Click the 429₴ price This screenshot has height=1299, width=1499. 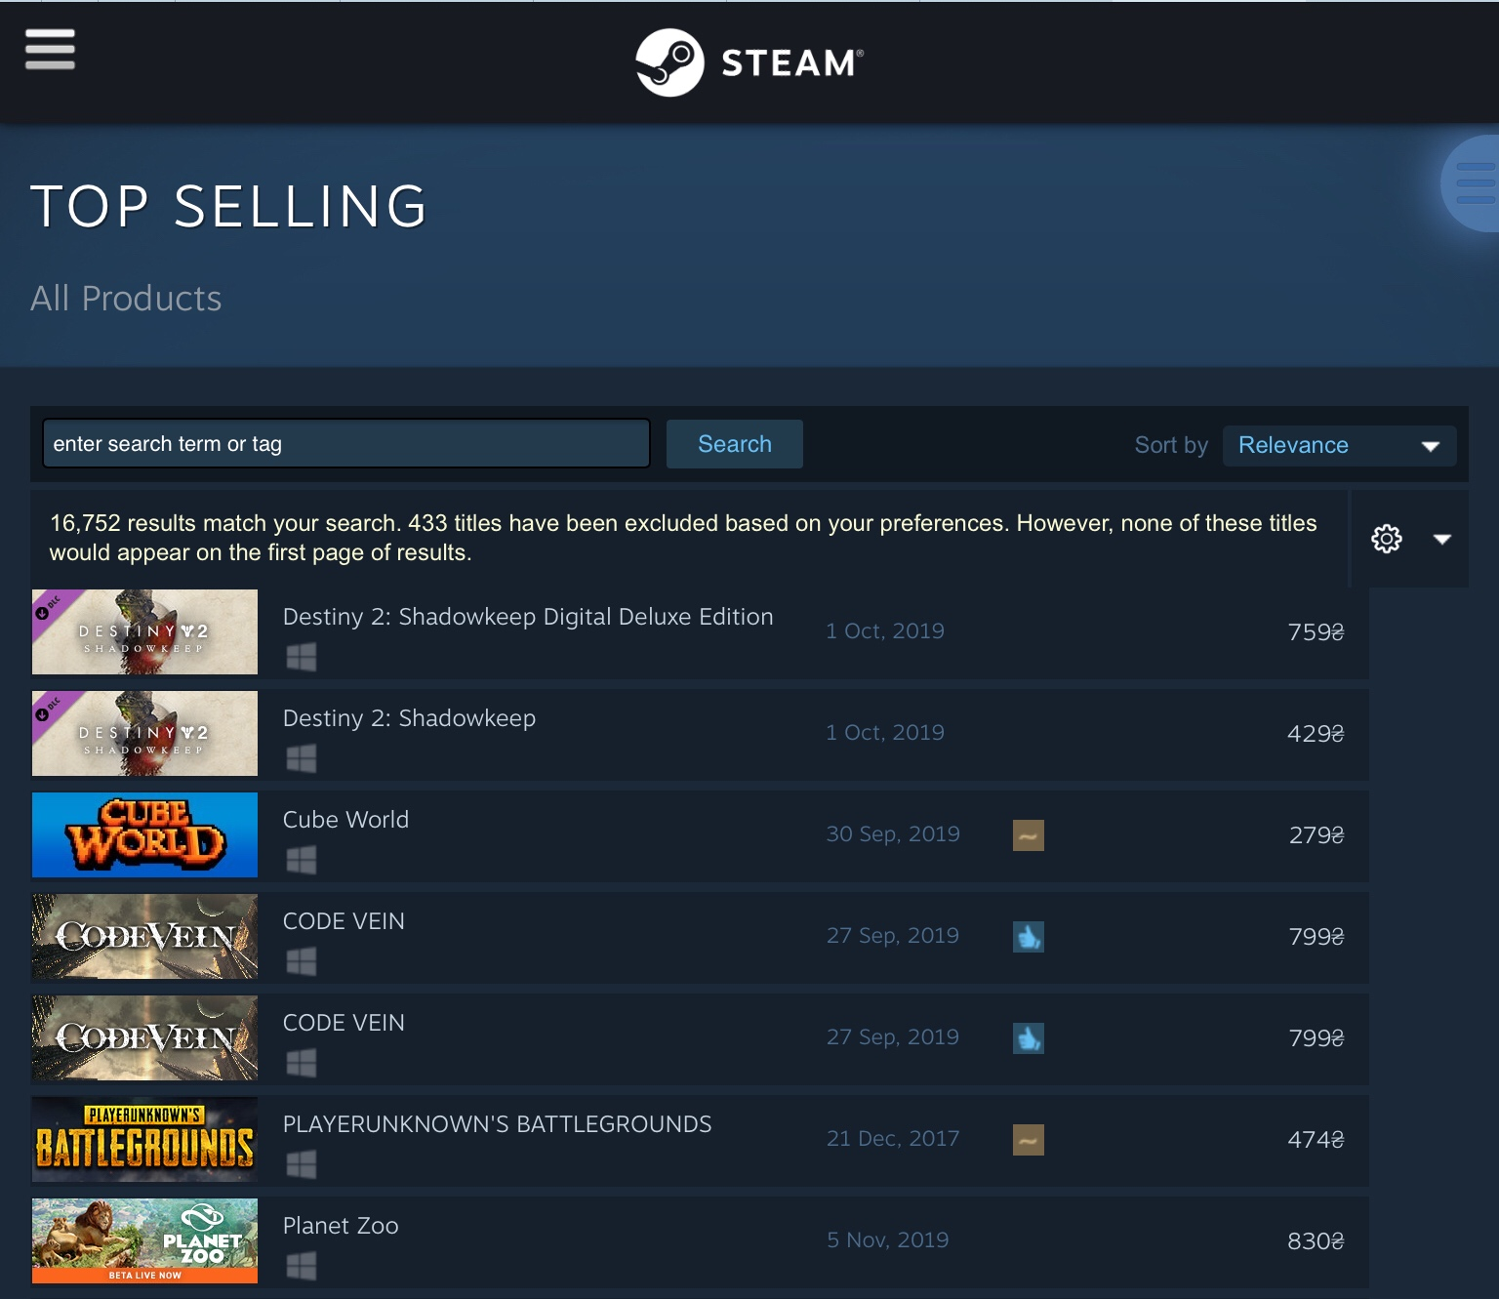click(1316, 734)
